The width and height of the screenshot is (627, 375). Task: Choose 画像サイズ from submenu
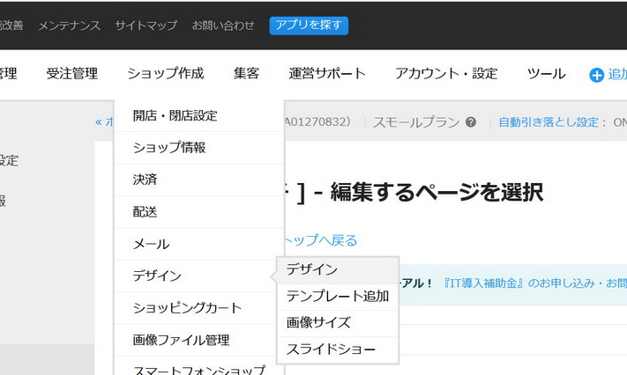[318, 322]
